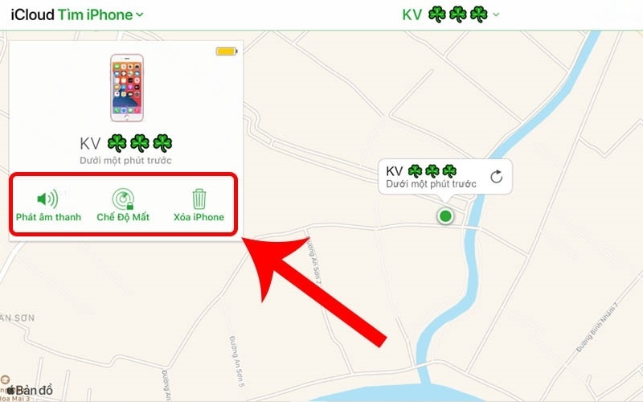Select the Phát âm thanh label
This screenshot has height=402, width=643.
[x=48, y=217]
